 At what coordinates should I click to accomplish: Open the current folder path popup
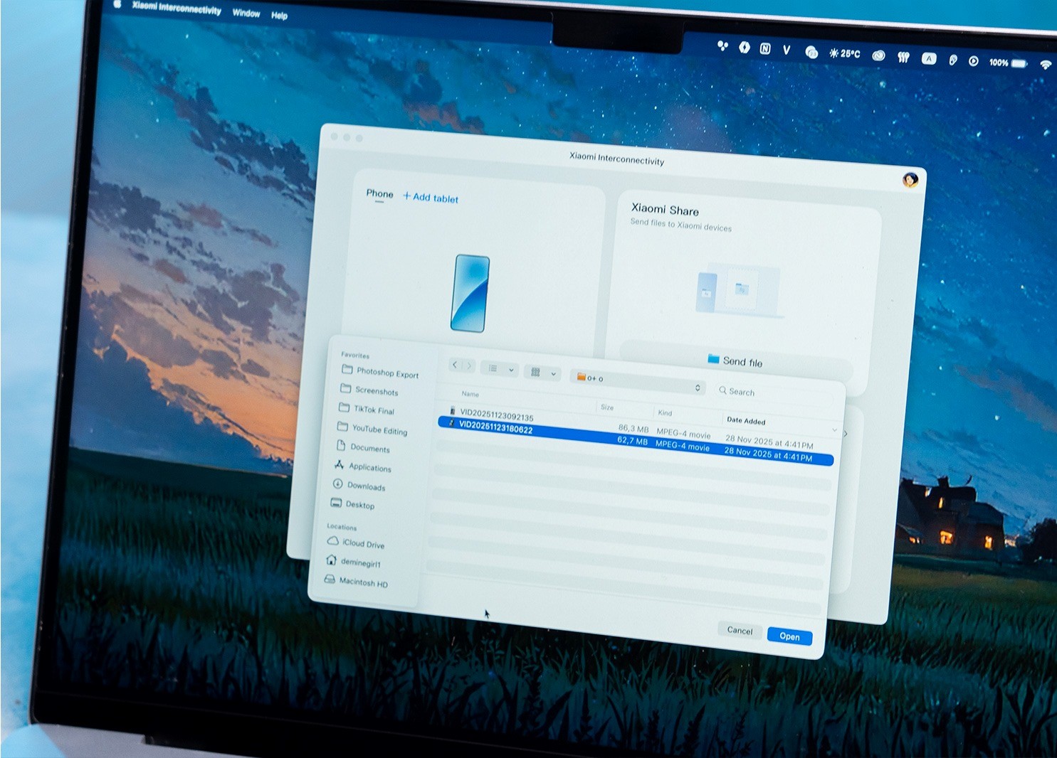tap(638, 383)
